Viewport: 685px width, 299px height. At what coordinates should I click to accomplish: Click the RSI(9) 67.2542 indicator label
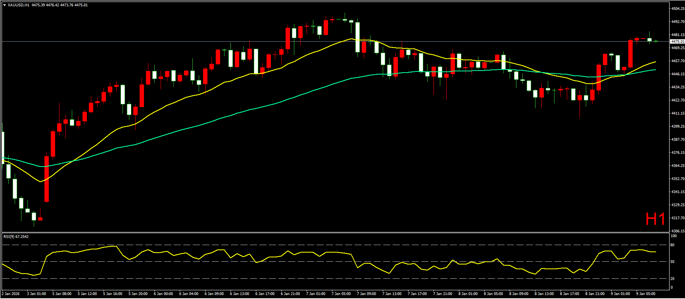(16, 237)
